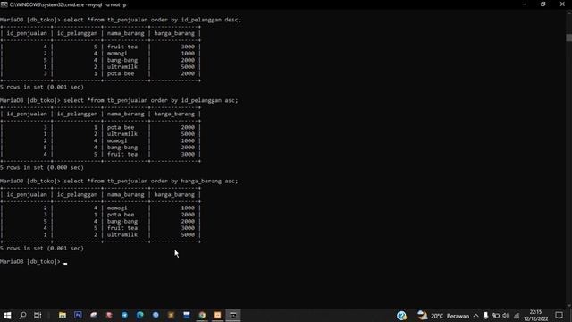The width and height of the screenshot is (572, 322).
Task: Click the last '5 rows in set (0.001 sec)' line
Action: [x=42, y=249]
